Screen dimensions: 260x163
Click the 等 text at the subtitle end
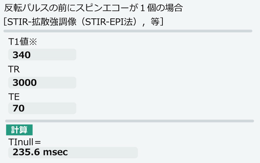(155, 22)
